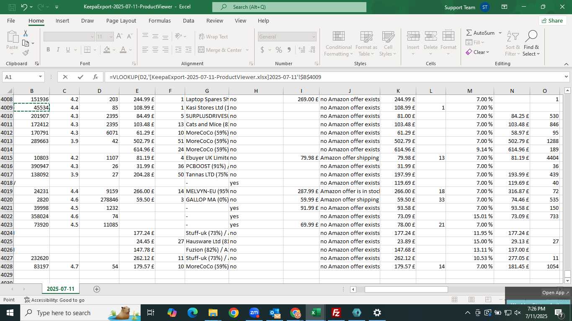This screenshot has width=572, height=321.
Task: Click the Increase Font Size icon
Action: pos(119,36)
